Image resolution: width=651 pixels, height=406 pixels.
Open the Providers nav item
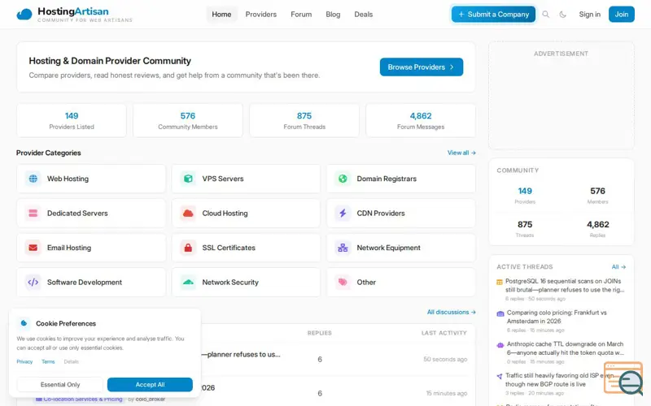click(260, 15)
